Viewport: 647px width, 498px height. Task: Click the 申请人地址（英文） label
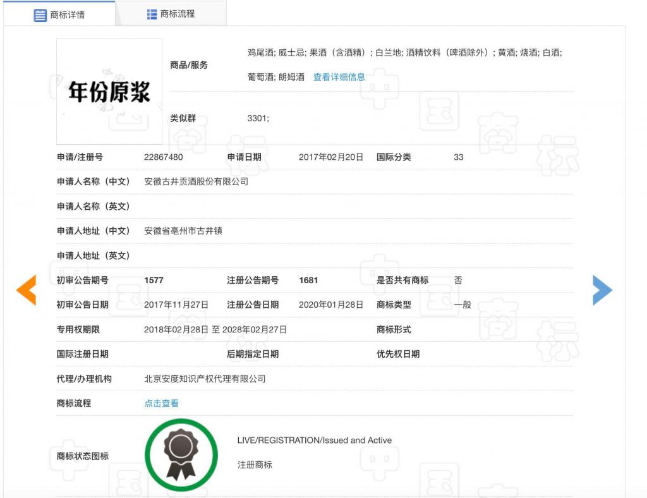point(94,255)
